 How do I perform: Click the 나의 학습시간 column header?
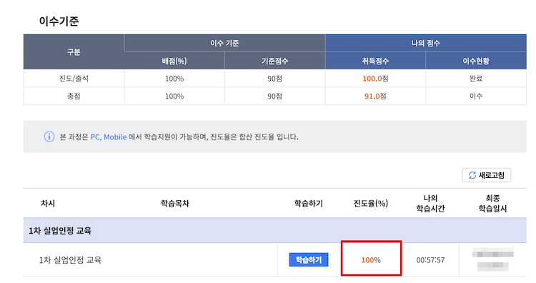pyautogui.click(x=430, y=204)
